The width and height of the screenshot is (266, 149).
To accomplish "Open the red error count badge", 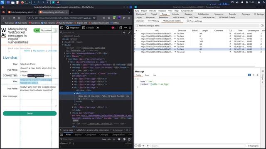I will coord(113,28).
